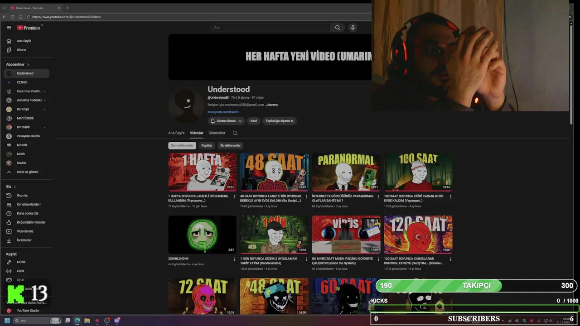Open Windows Start menu
The height and width of the screenshot is (326, 580).
[x=7, y=321]
